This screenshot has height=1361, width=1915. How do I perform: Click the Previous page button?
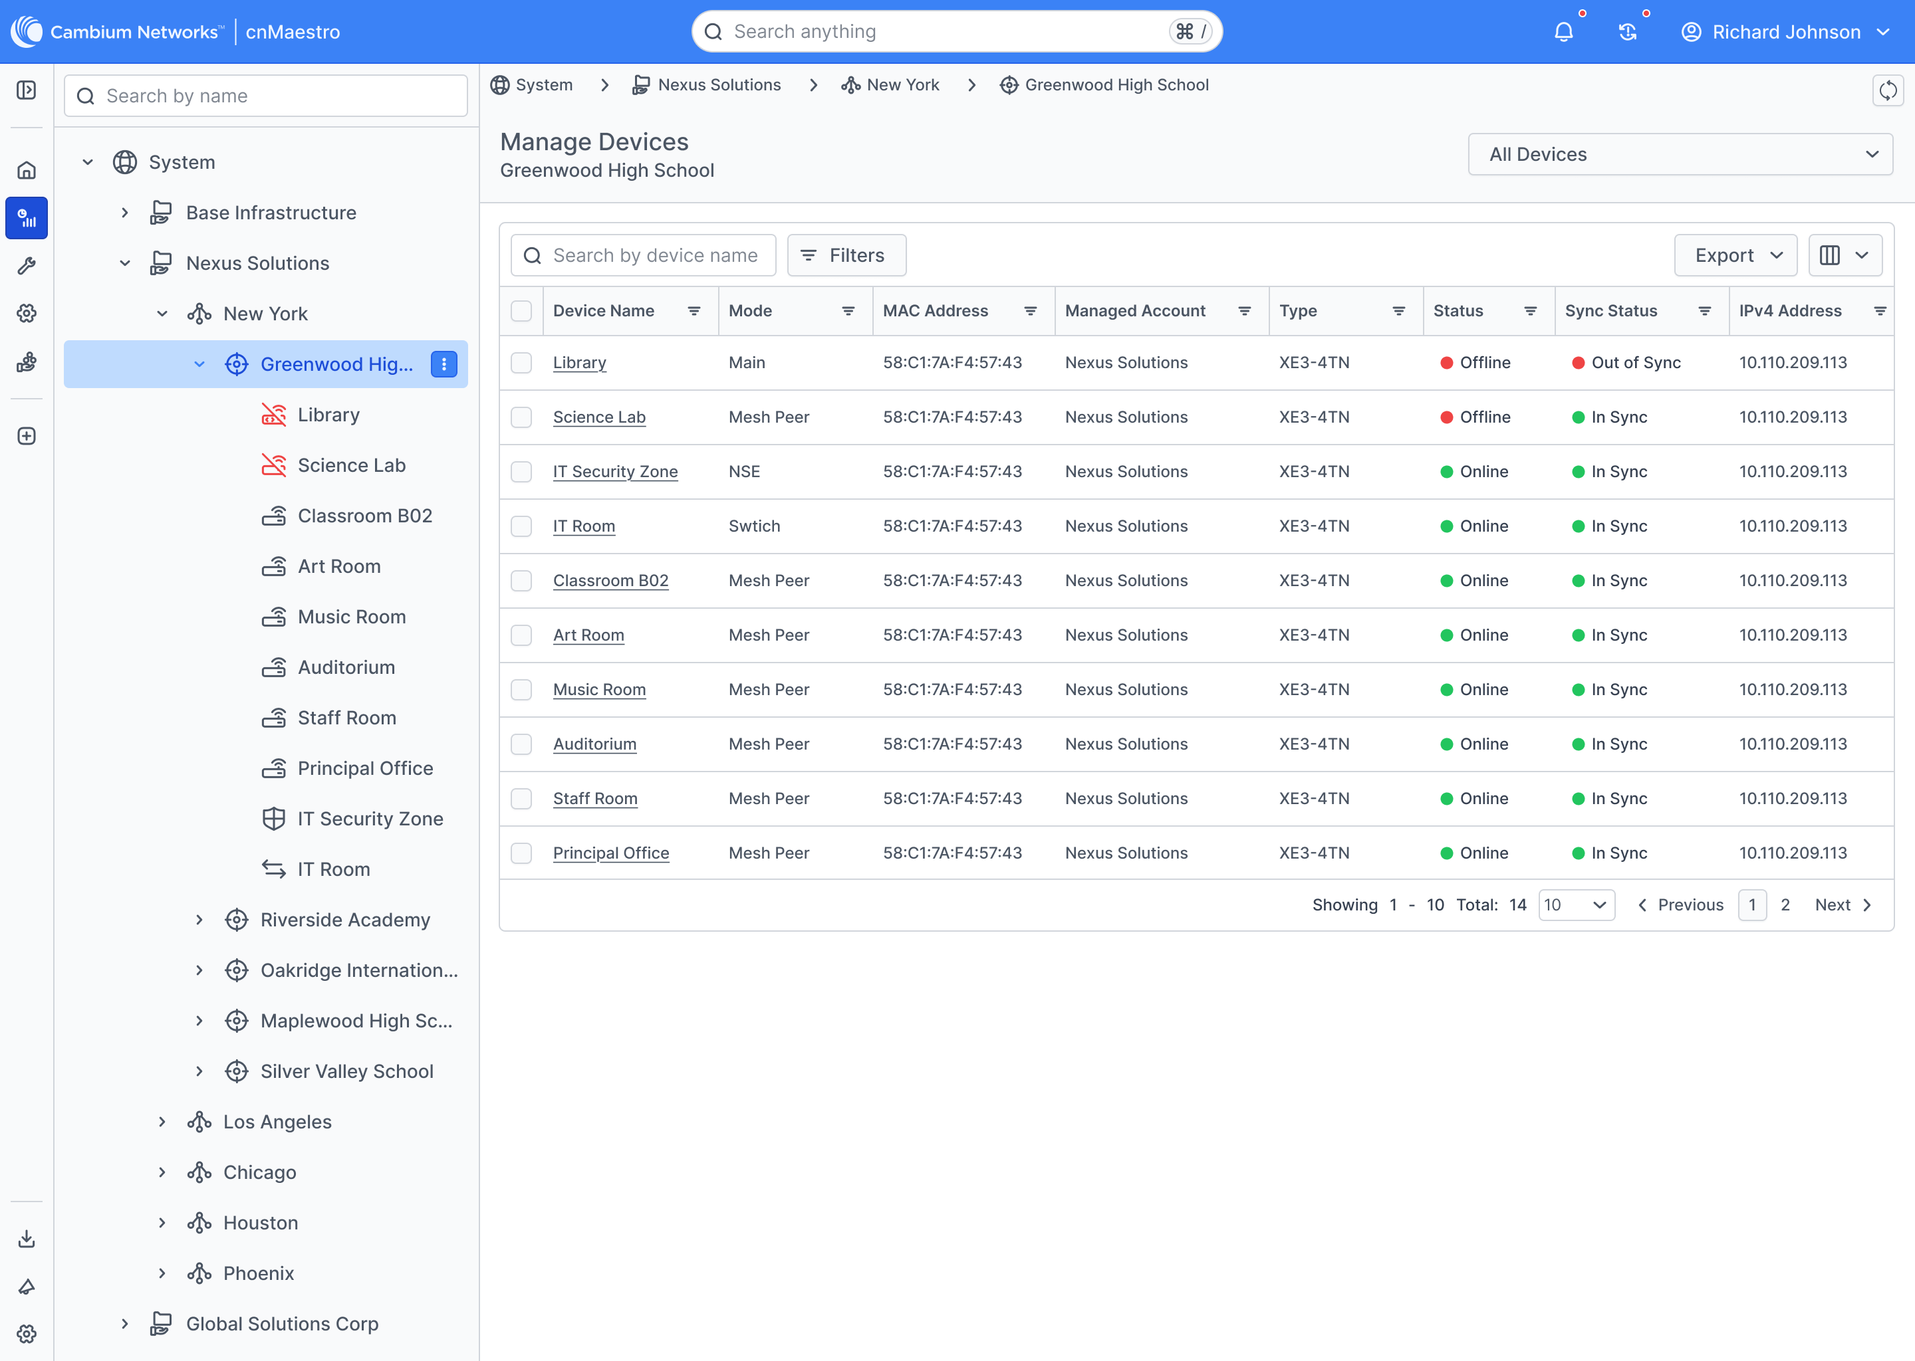click(x=1680, y=905)
